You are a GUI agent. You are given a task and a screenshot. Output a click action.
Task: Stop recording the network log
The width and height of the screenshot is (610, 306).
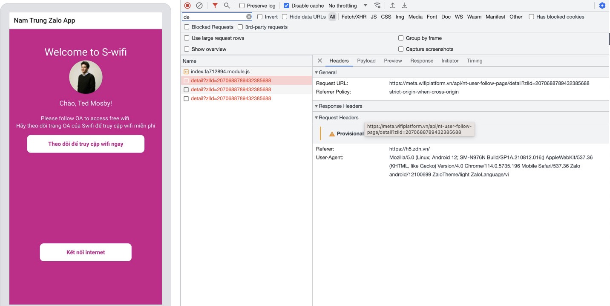tap(187, 6)
